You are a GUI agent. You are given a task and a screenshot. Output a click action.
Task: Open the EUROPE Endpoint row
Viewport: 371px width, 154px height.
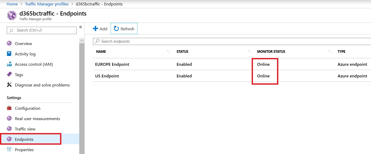pyautogui.click(x=112, y=64)
